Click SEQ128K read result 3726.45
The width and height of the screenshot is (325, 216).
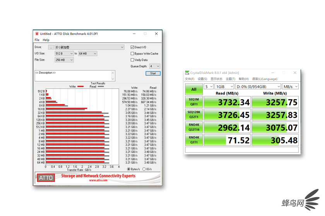point(227,115)
